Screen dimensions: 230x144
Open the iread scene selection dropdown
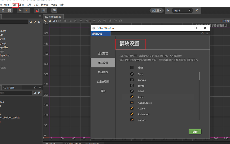point(182,11)
